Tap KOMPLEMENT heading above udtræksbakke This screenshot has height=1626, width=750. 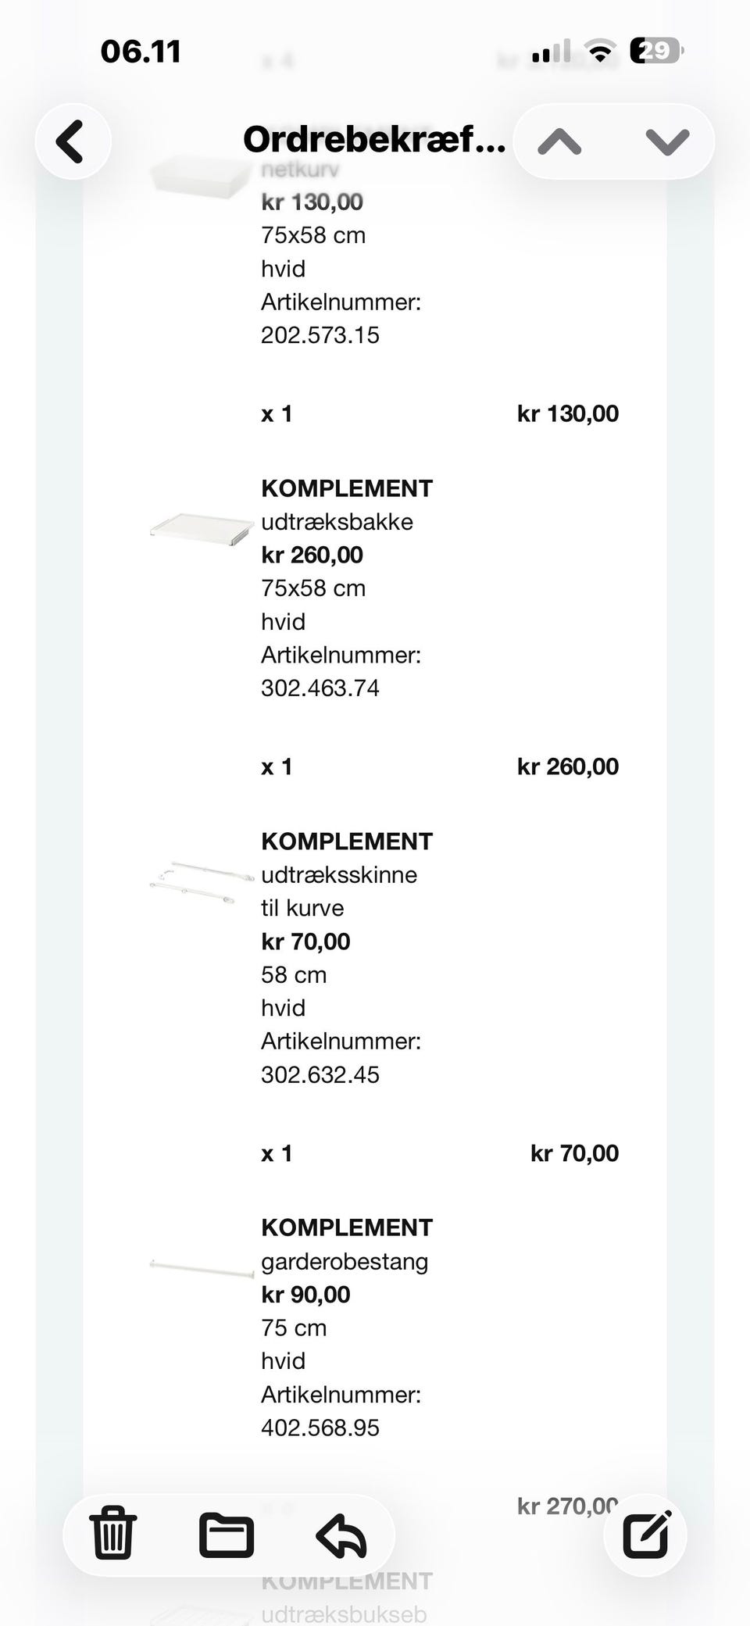point(347,488)
